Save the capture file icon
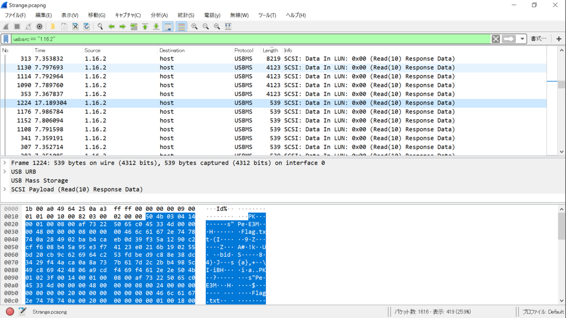 click(x=64, y=27)
